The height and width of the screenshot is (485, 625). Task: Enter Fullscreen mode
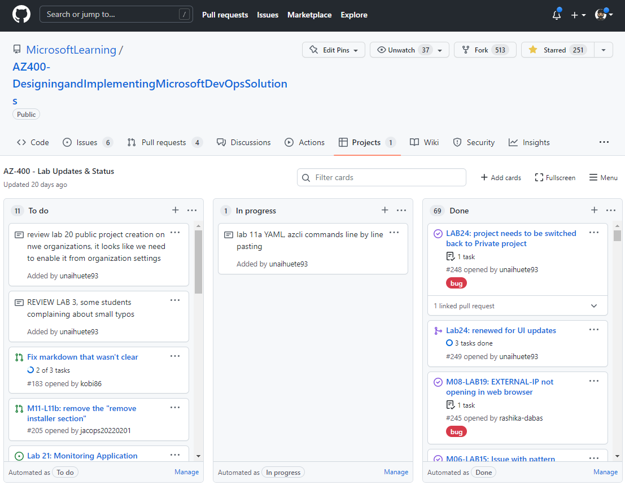[555, 178]
